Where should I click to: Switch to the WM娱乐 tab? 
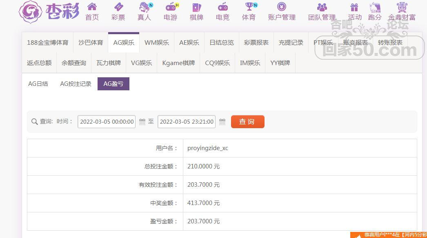(156, 42)
